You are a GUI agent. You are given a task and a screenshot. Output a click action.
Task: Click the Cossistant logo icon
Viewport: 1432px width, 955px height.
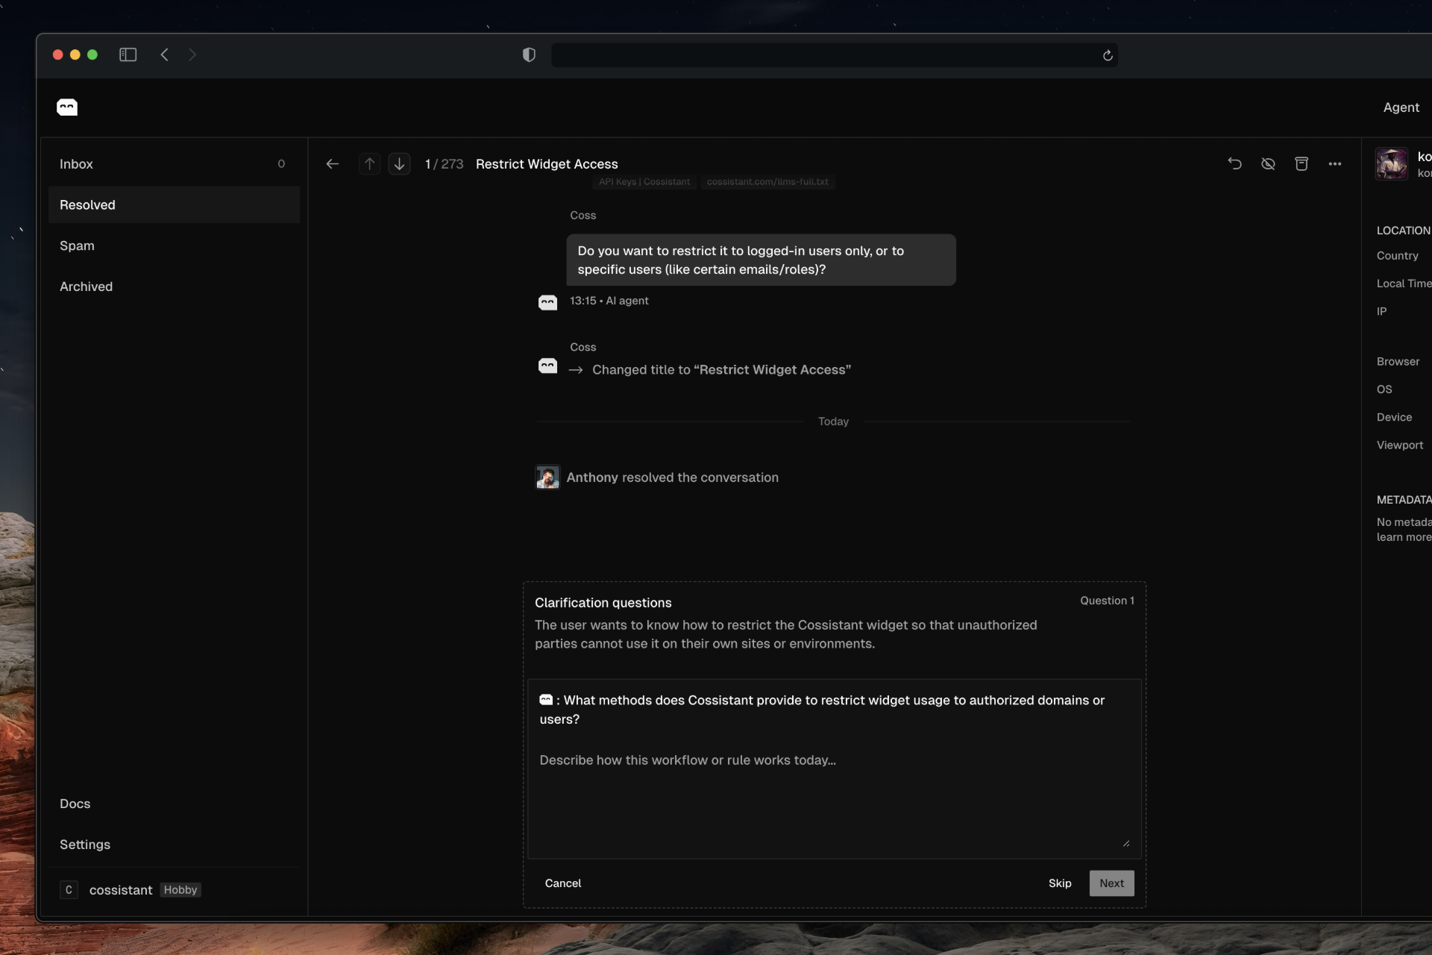[67, 107]
